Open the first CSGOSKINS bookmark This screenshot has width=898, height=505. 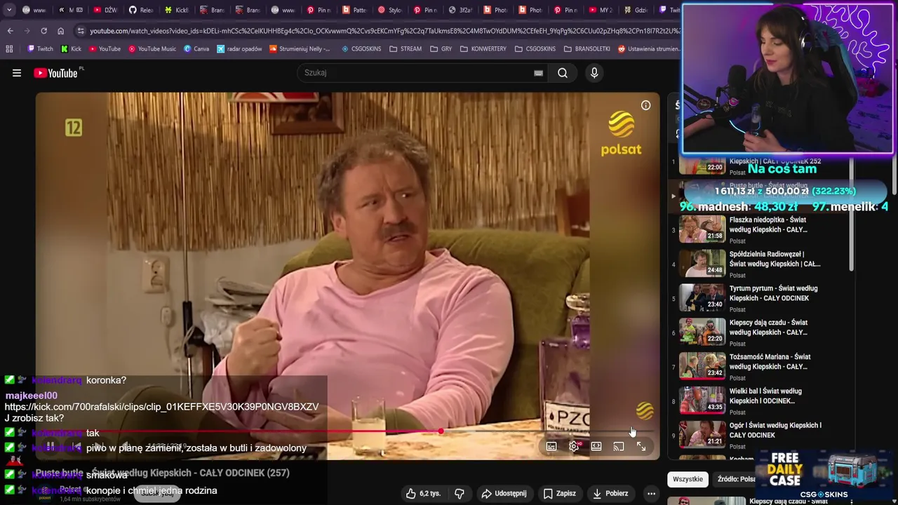(x=362, y=49)
